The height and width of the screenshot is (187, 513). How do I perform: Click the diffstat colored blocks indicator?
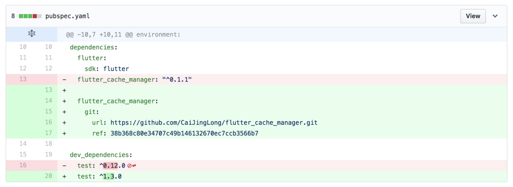point(30,16)
